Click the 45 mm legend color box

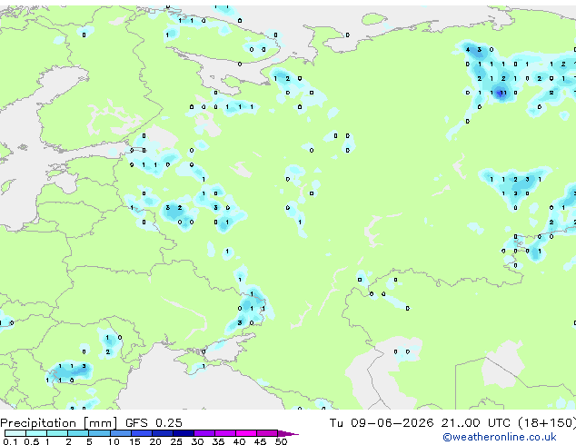[x=267, y=433]
